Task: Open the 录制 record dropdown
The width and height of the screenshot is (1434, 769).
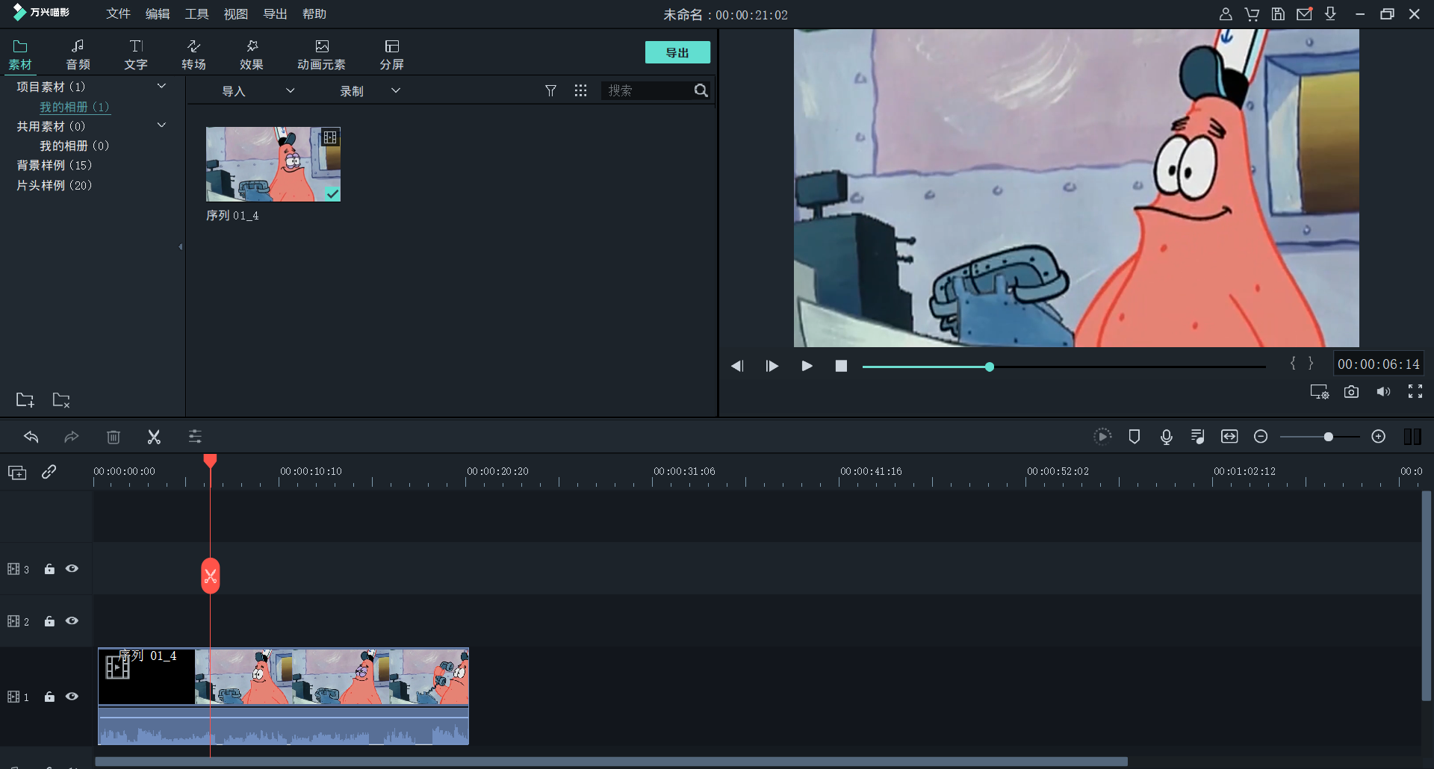Action: click(370, 91)
